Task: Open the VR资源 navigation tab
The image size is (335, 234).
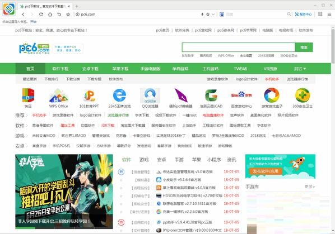Action: (x=270, y=69)
